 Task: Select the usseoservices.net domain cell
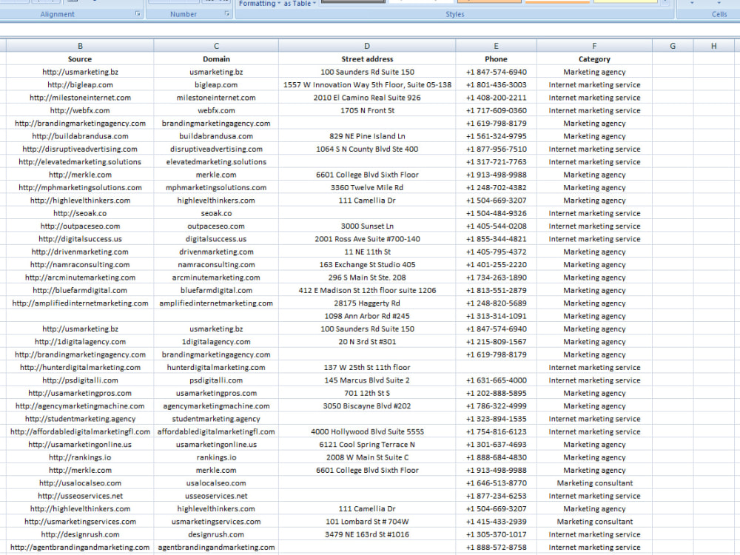click(x=216, y=496)
